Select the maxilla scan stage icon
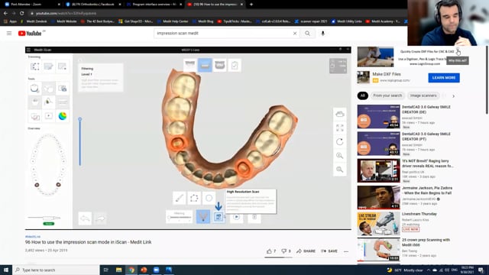Screen dimensions: 489x275 point(190,65)
